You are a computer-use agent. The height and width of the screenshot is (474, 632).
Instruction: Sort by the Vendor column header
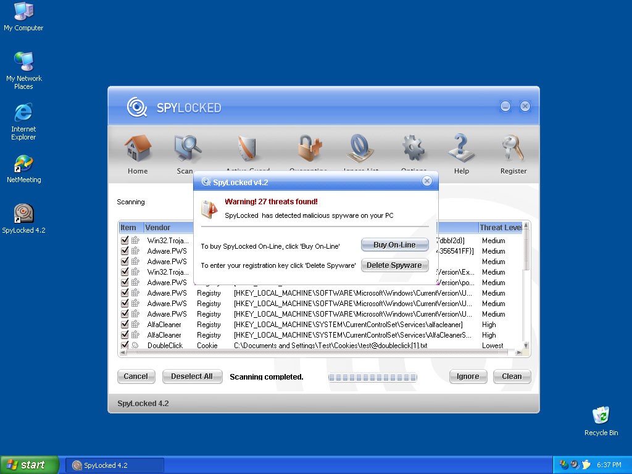pos(158,228)
